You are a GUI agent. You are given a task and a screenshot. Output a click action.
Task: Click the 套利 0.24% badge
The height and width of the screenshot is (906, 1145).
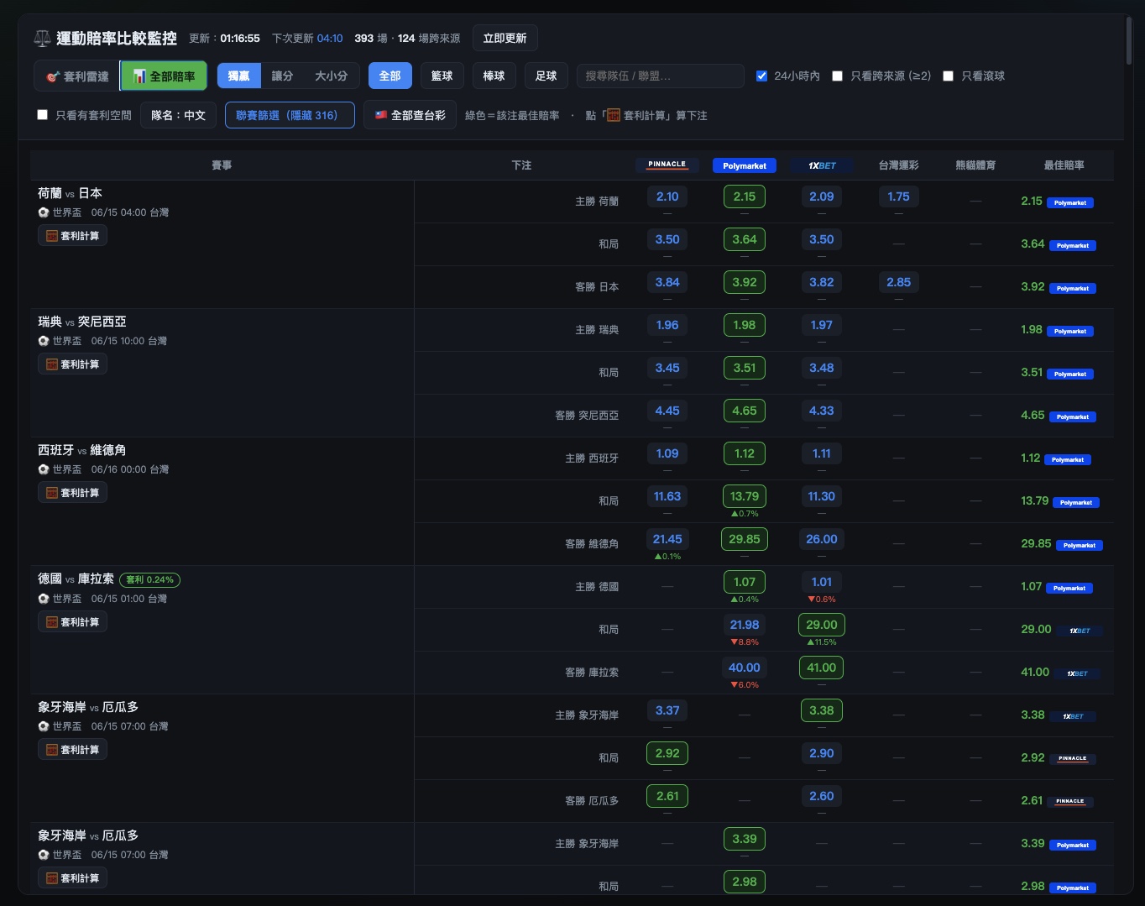point(150,579)
